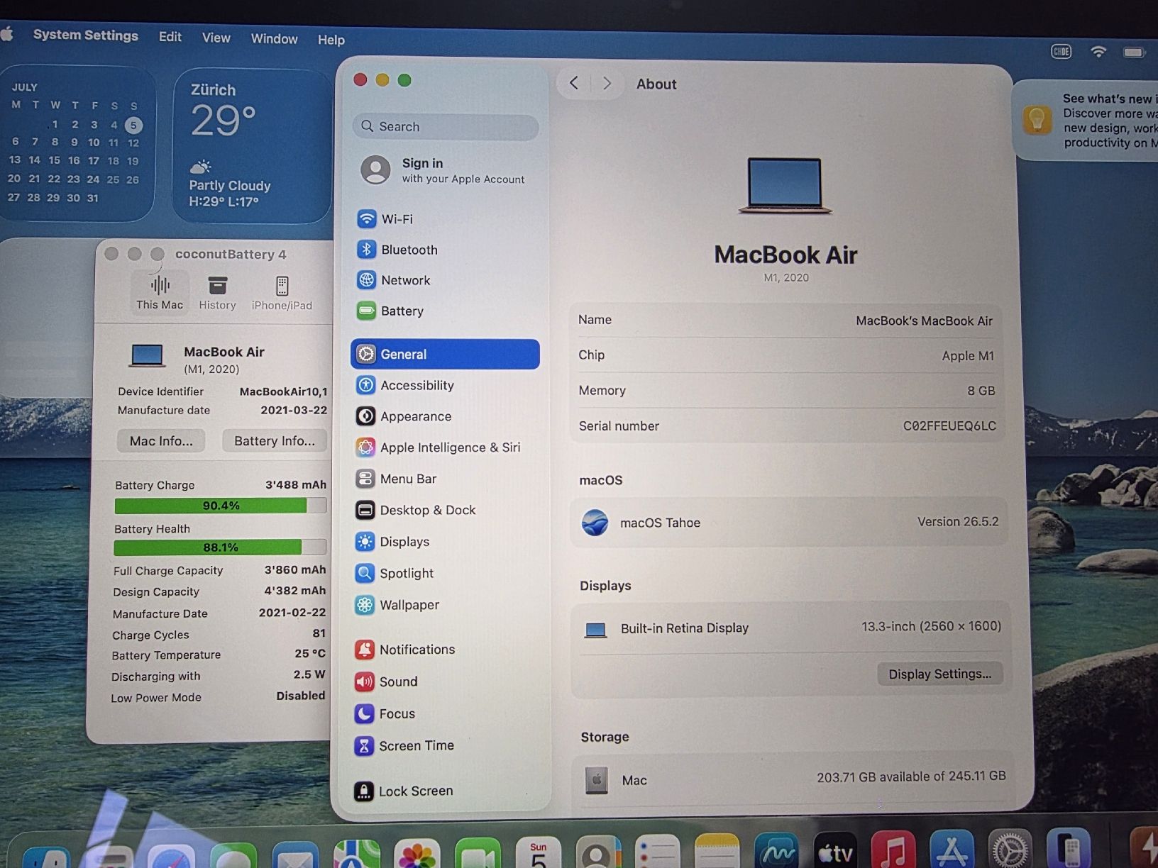The image size is (1158, 868).
Task: Open the Window menu
Action: coord(274,38)
